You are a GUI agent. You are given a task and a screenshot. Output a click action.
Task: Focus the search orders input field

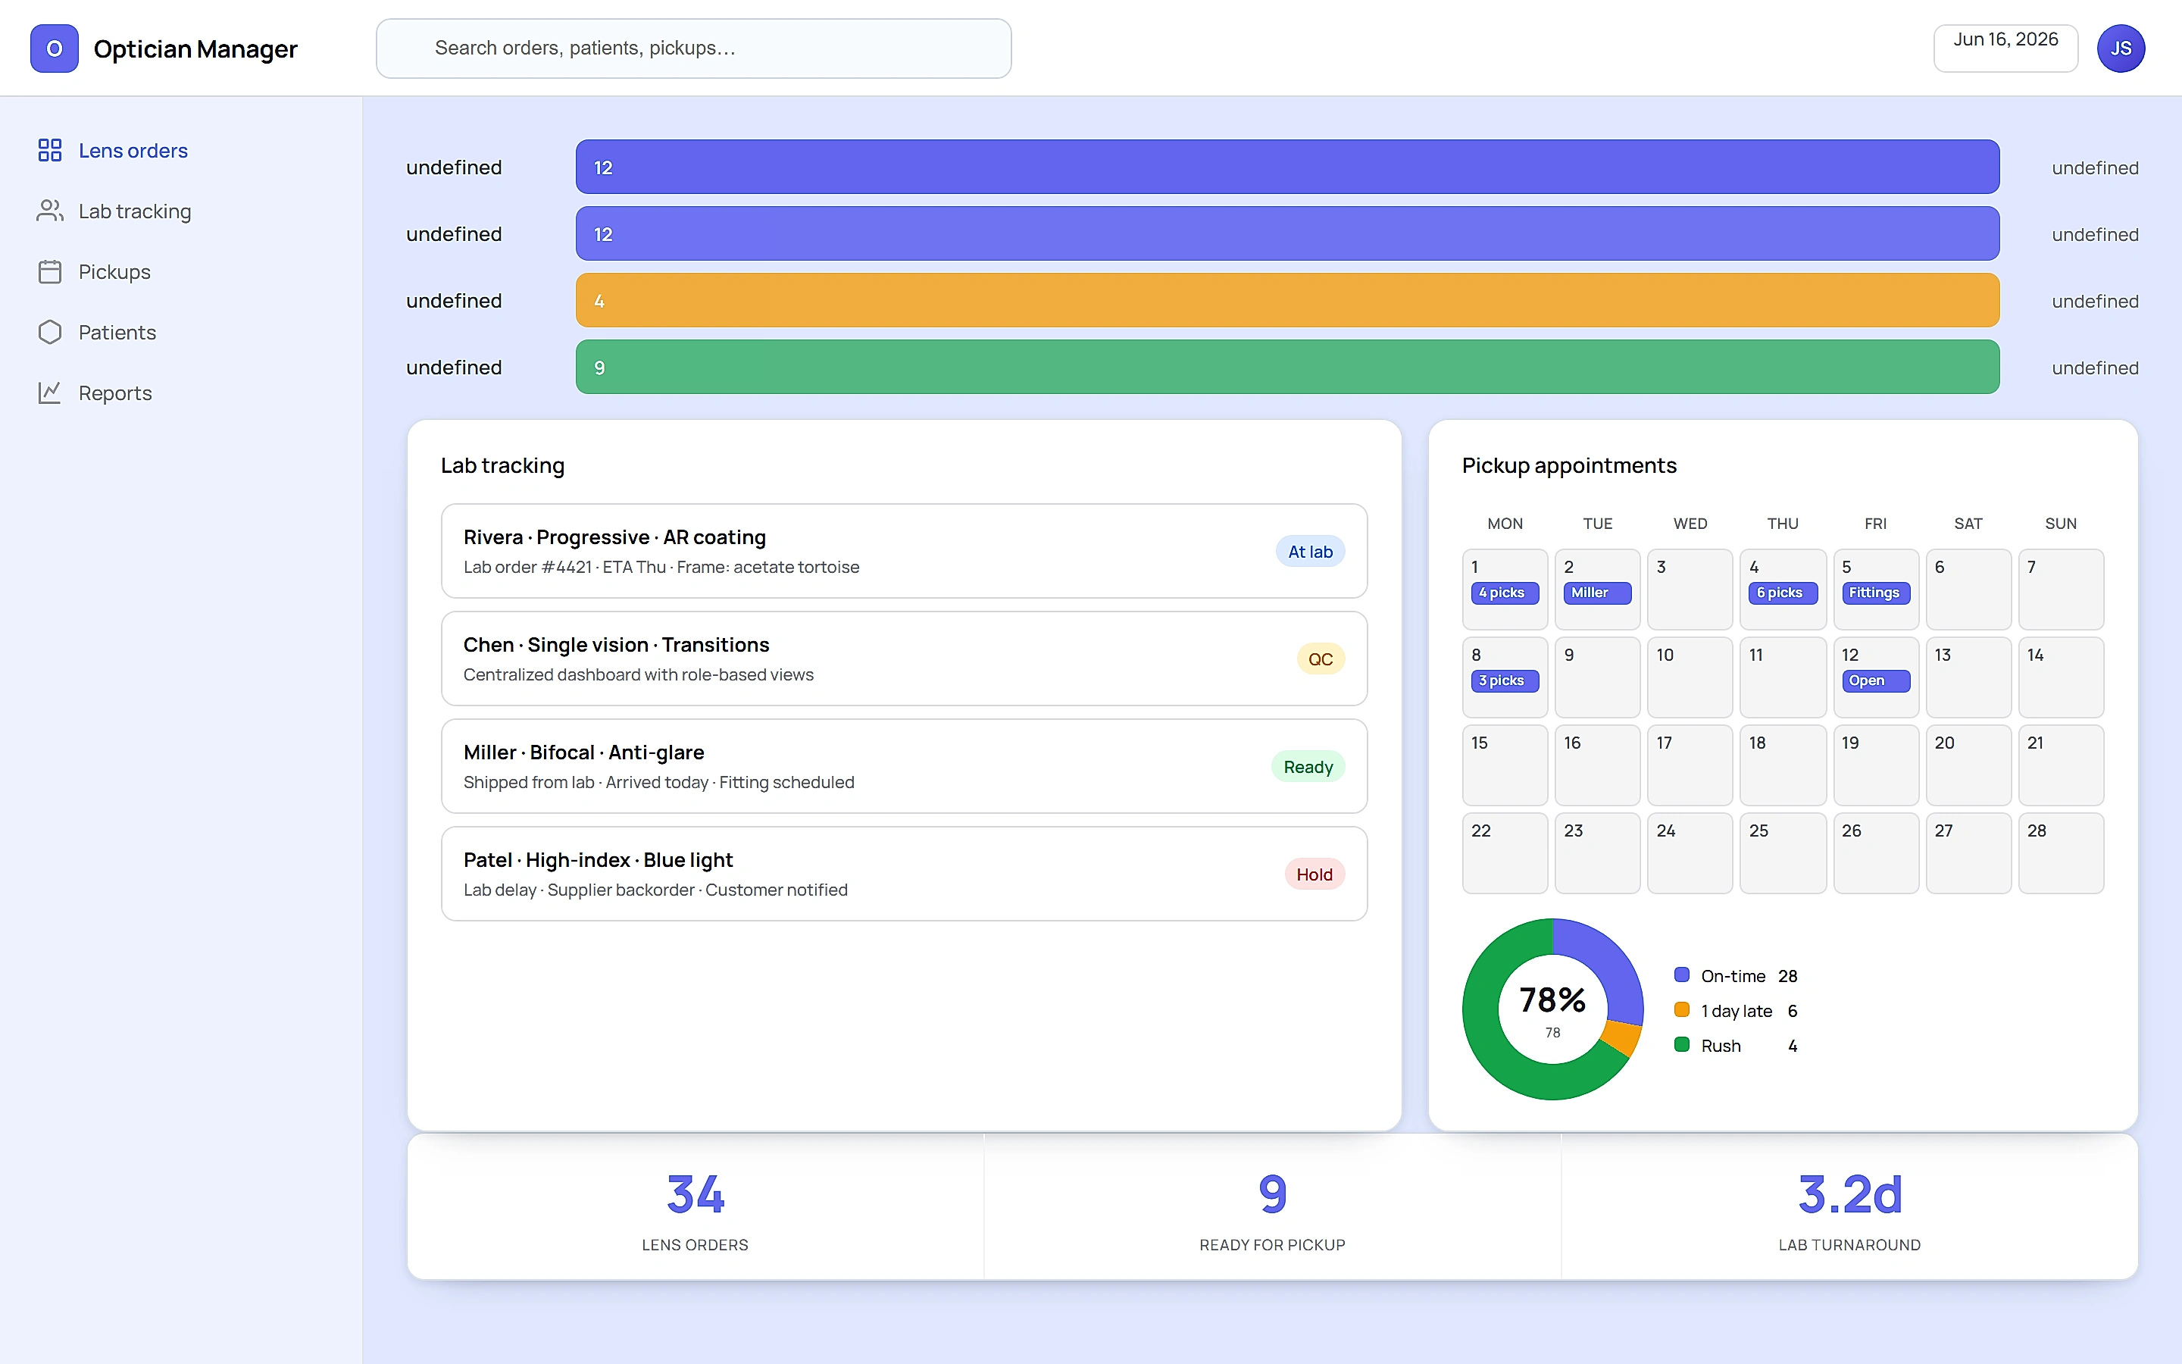[693, 48]
